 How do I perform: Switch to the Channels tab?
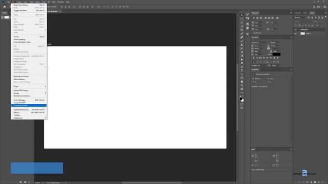coord(297,13)
